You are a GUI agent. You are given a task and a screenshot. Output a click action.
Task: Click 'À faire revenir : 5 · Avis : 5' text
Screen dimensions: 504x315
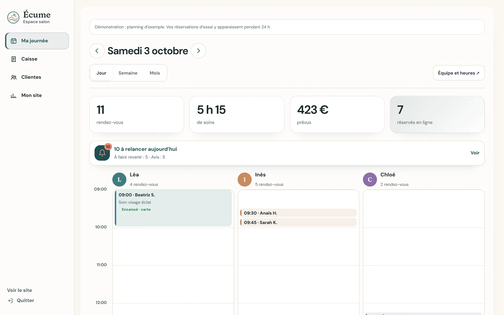140,157
